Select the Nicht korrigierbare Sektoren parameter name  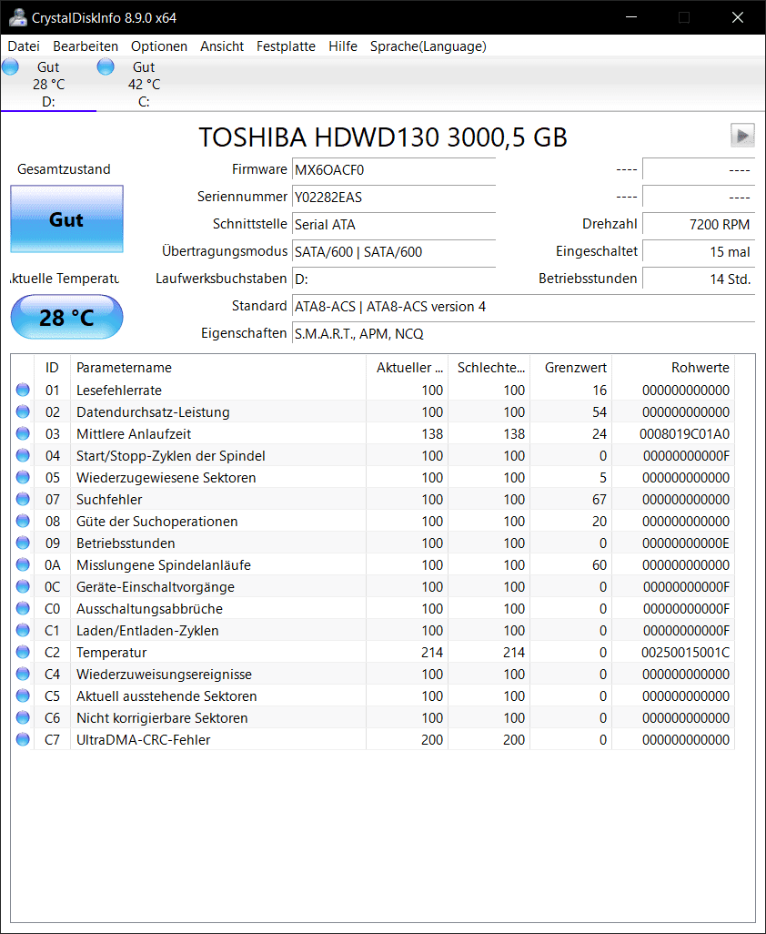[x=162, y=717]
